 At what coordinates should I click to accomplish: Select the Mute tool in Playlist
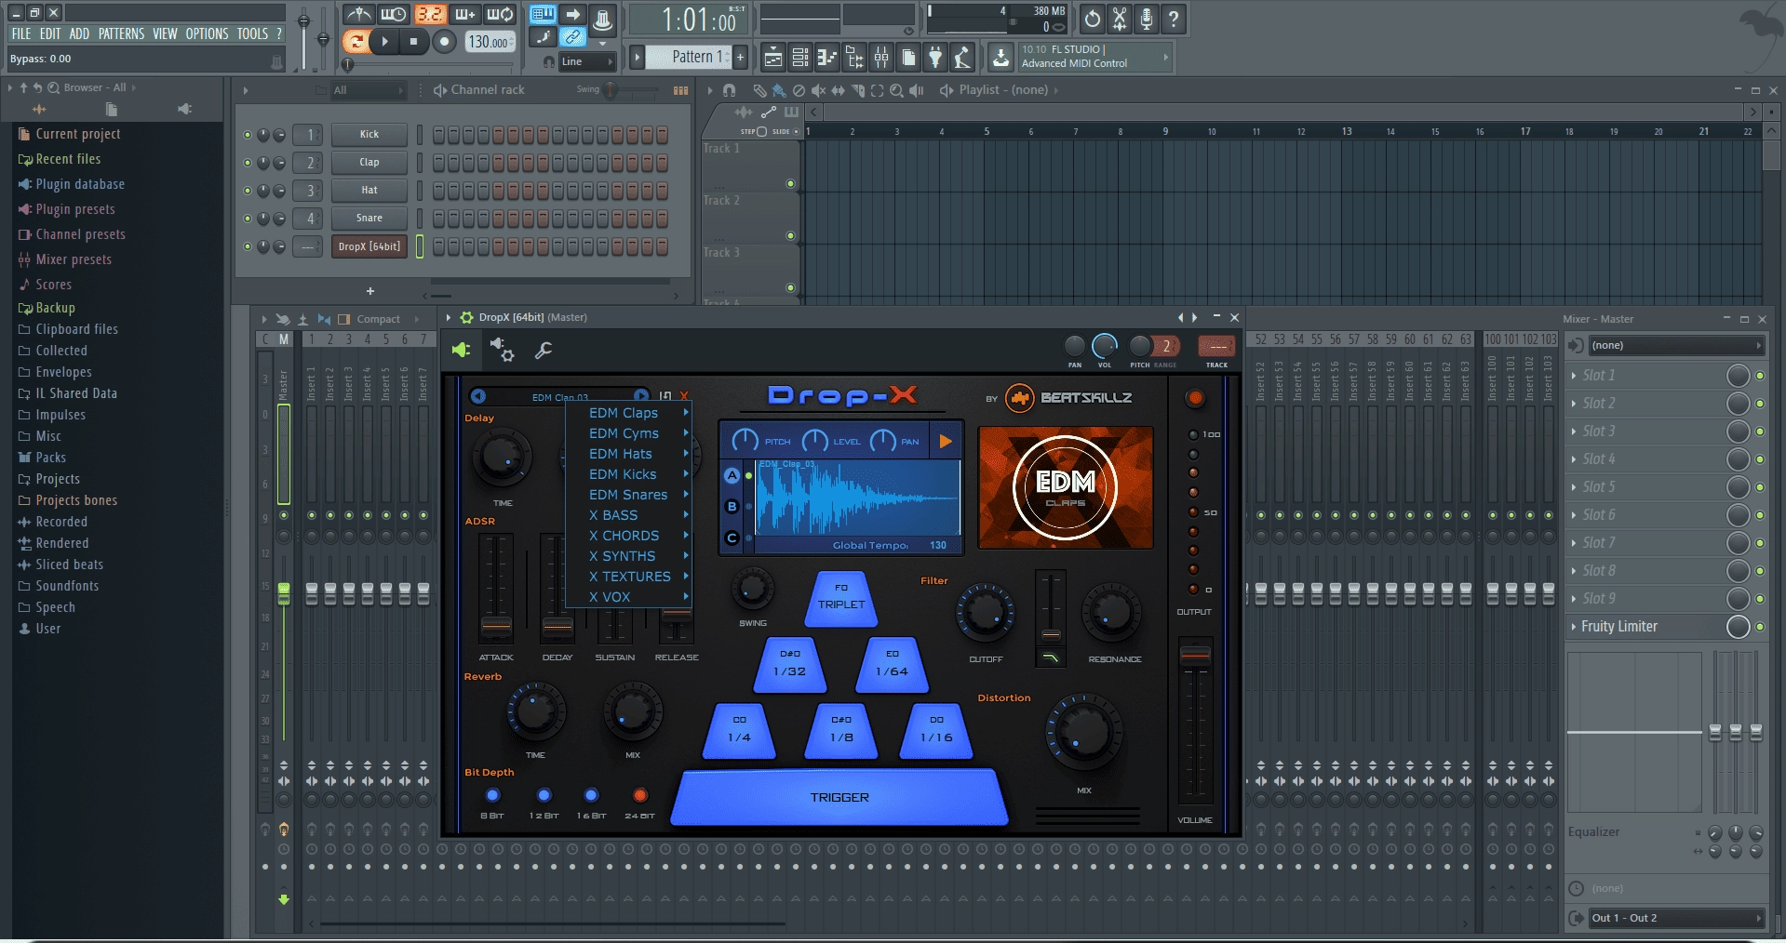(x=818, y=90)
